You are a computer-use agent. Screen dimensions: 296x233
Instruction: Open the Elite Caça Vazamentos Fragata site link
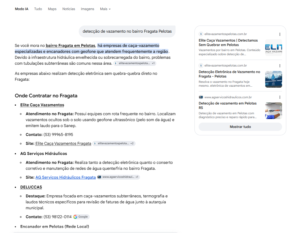tap(63, 143)
